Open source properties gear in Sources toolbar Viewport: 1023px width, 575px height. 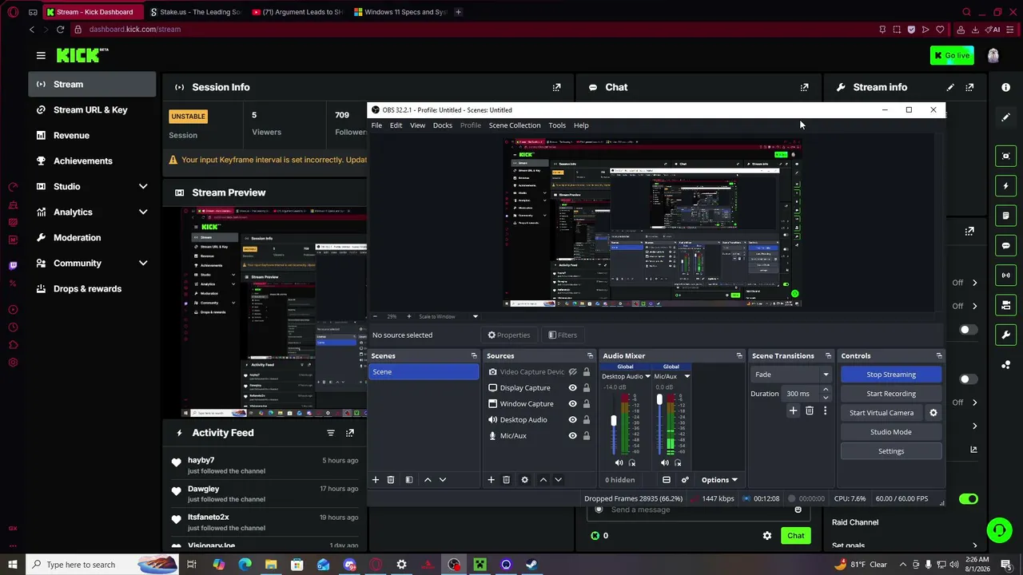tap(524, 480)
